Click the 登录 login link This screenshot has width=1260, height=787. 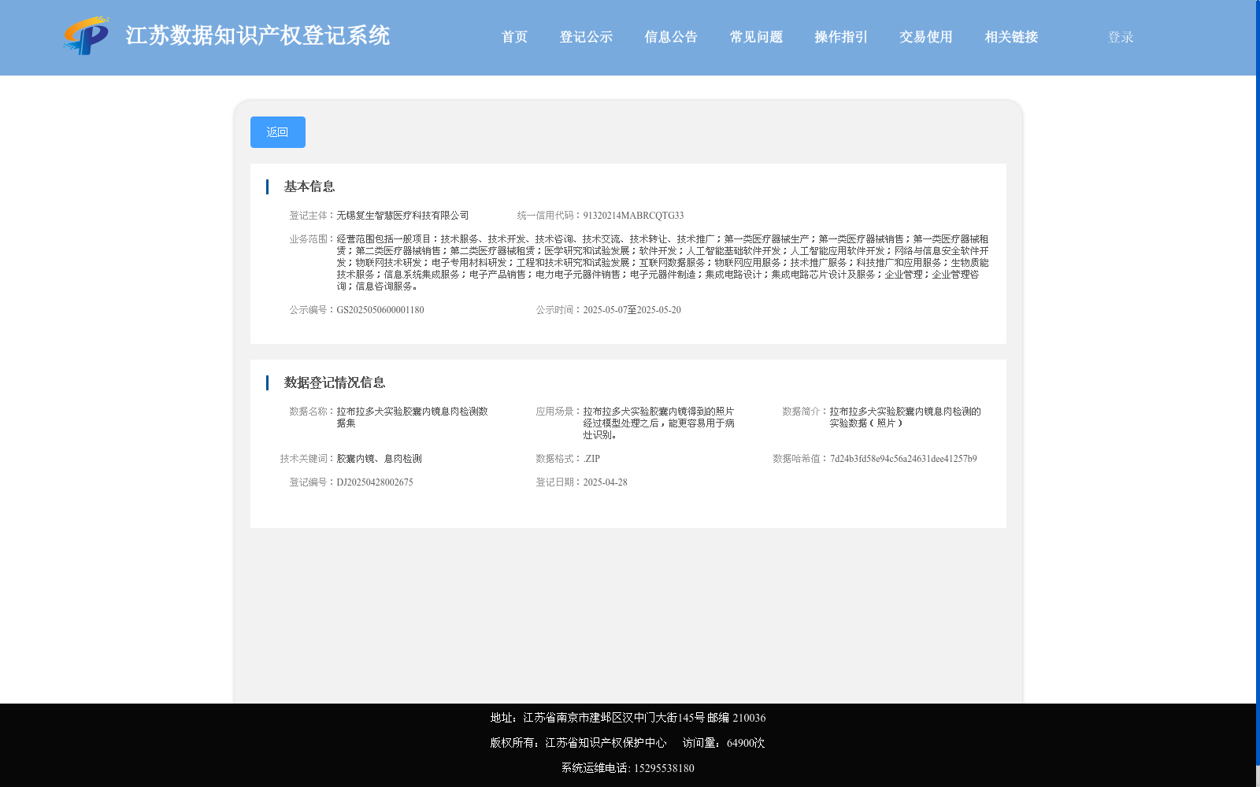pos(1121,37)
